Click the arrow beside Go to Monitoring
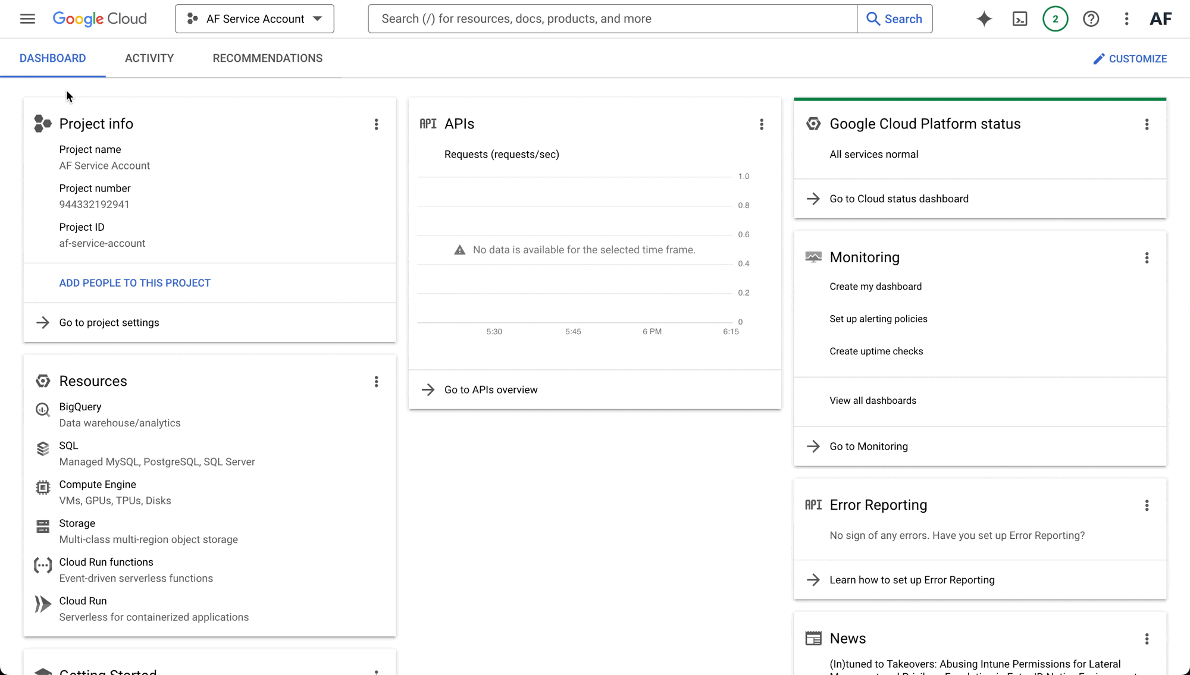This screenshot has height=675, width=1190. 813,446
